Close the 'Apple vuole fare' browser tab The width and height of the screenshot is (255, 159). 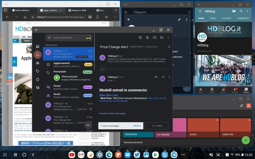(x=60, y=10)
